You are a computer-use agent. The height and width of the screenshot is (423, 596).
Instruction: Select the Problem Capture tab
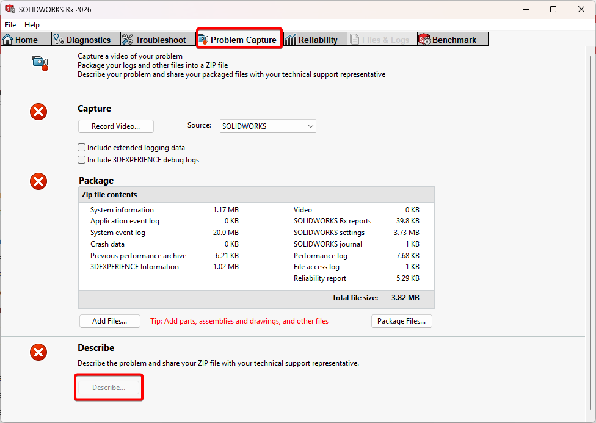239,40
